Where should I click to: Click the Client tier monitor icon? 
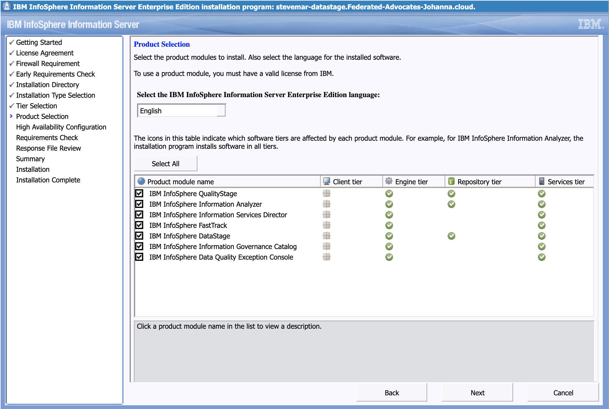[x=327, y=181]
